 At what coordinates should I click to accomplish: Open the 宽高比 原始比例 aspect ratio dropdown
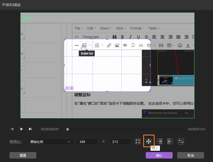[x=50, y=142]
